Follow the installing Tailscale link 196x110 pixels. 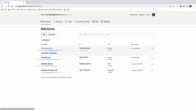[x=65, y=77]
